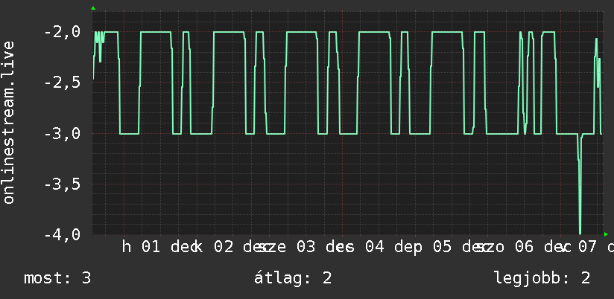Click the green arrow at the top of the y-axis
Screen dimensions: 614x299
(x=93, y=8)
